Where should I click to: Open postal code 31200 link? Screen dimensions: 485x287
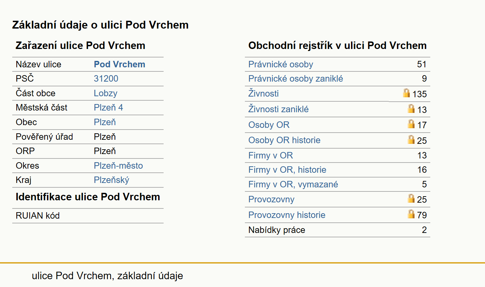coord(106,79)
